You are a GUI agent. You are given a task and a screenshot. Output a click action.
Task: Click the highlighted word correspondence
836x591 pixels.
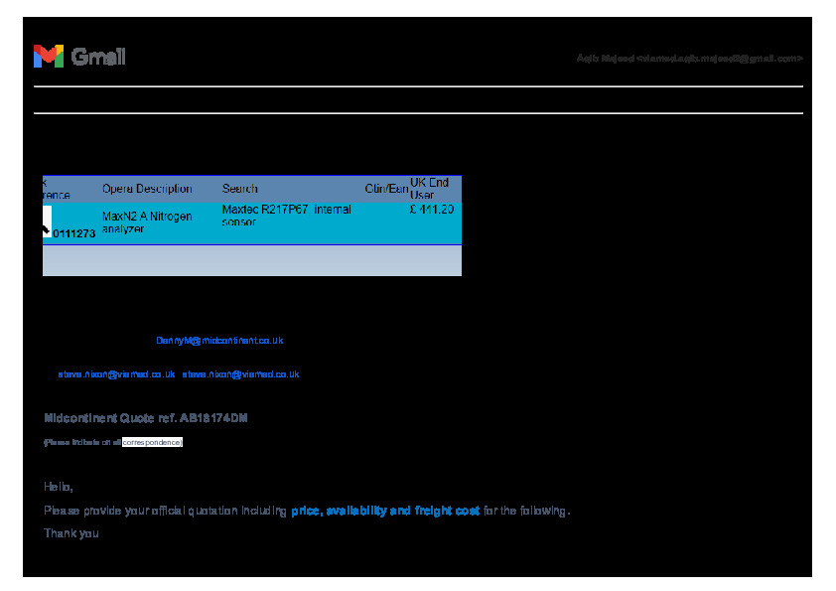click(152, 442)
